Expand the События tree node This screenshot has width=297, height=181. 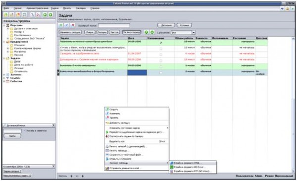click(4, 81)
